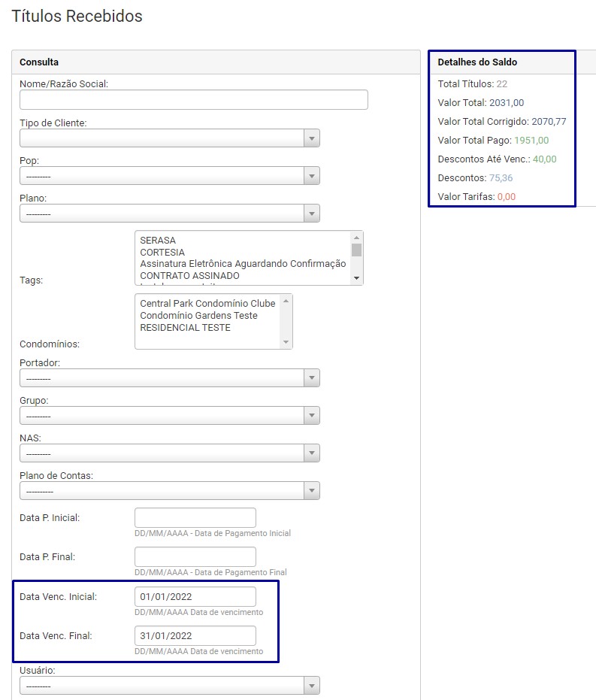Select CONTRATO ASSINADO tag
This screenshot has height=700, width=596.
click(189, 276)
